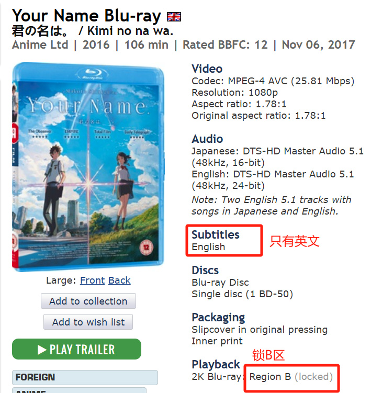This screenshot has height=393, width=371.
Task: Select the FOREIGN genre tag
Action: click(85, 377)
